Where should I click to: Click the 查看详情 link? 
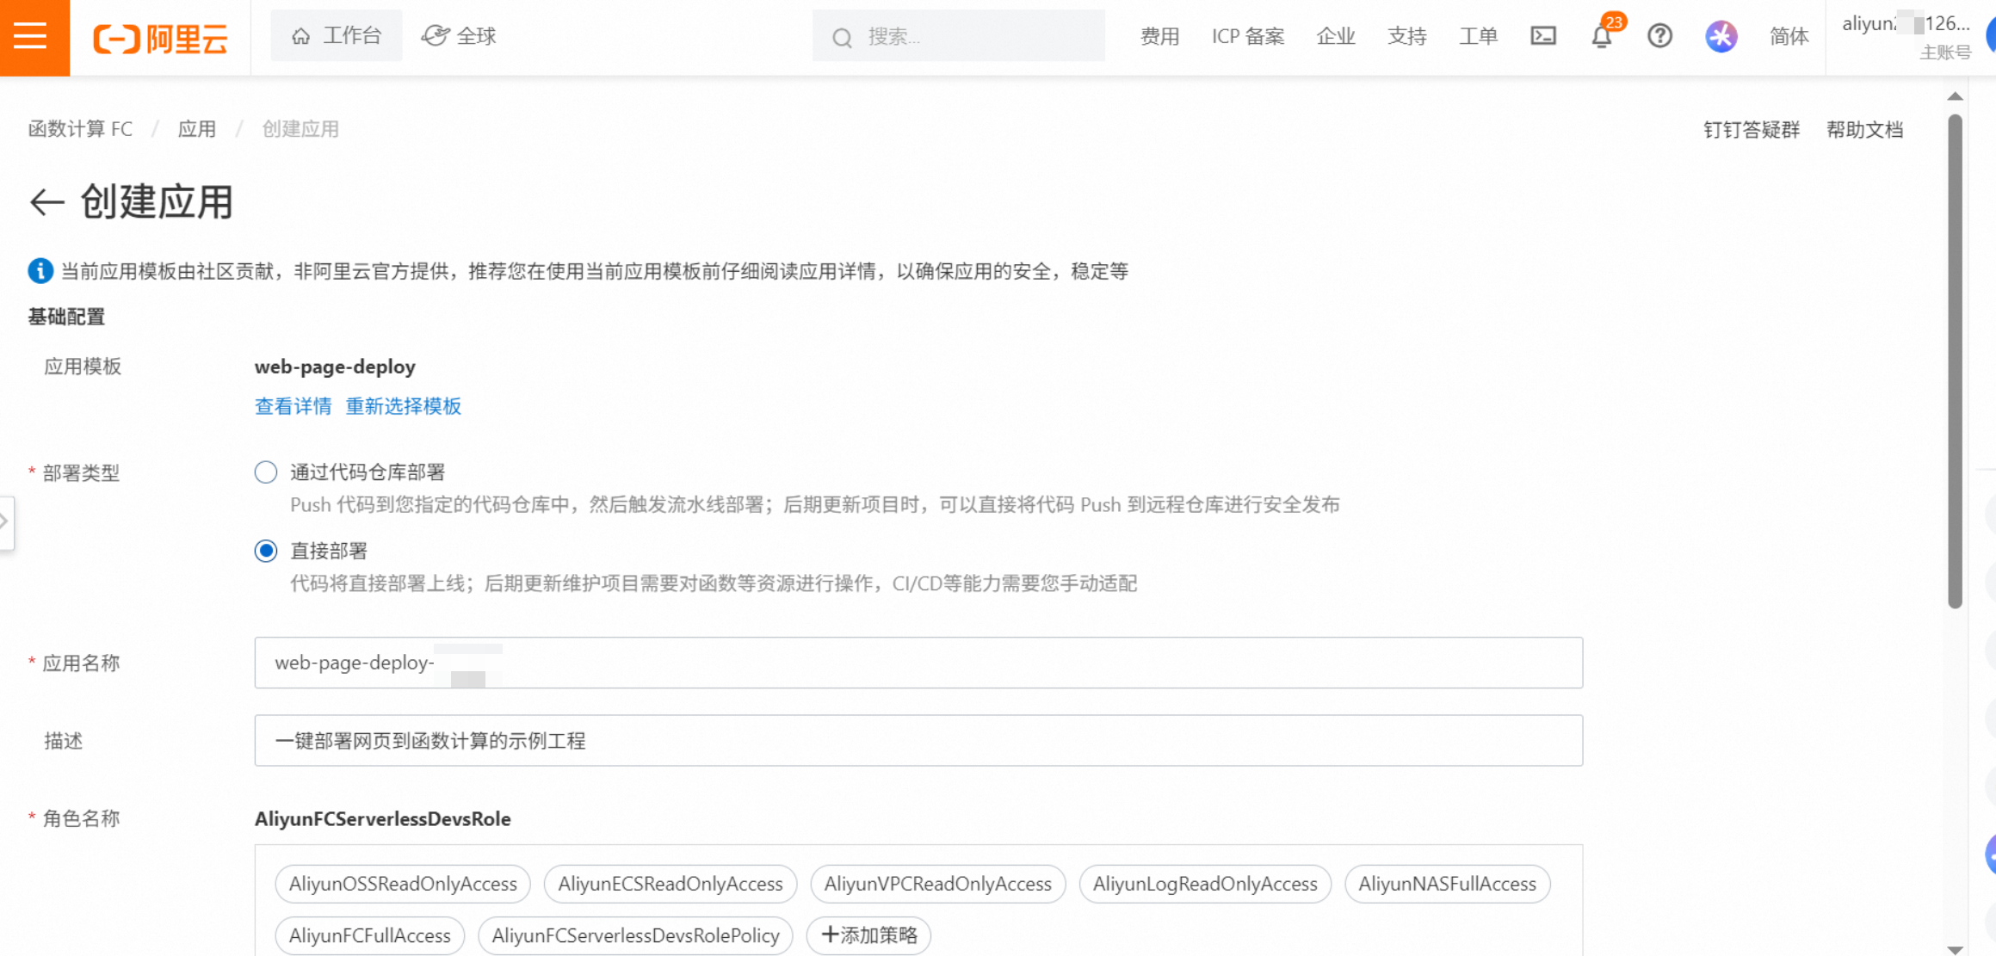pyautogui.click(x=293, y=406)
